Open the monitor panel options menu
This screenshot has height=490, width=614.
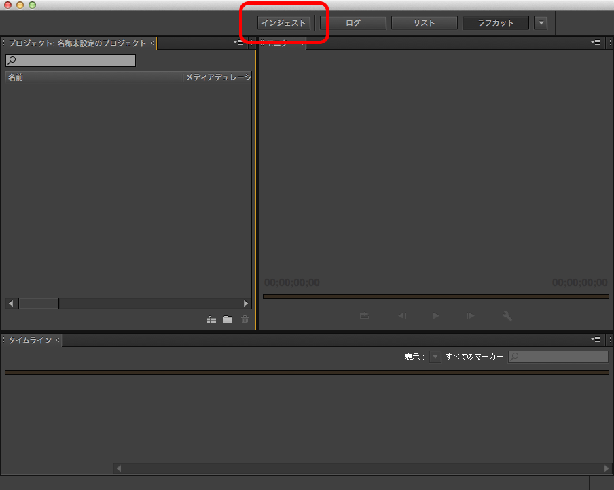coord(596,43)
